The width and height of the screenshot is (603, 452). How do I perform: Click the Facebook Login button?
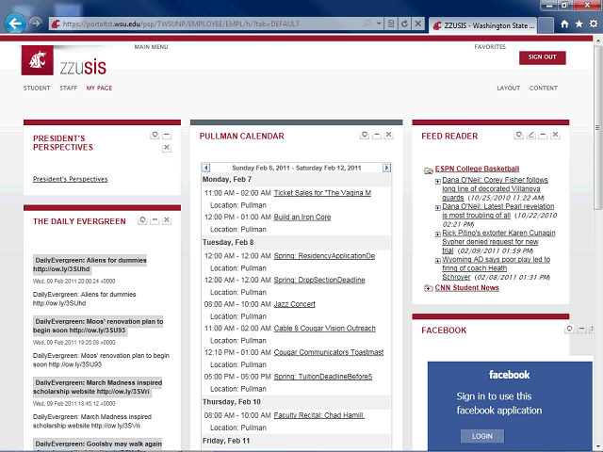(x=482, y=436)
